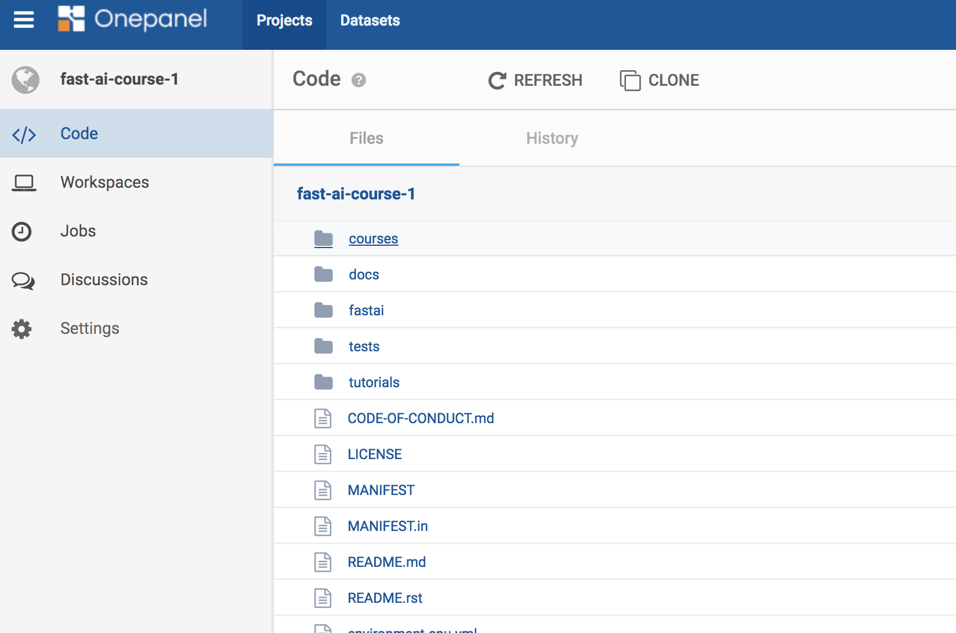The image size is (956, 633).
Task: Click the docs folder icon
Action: tap(324, 274)
